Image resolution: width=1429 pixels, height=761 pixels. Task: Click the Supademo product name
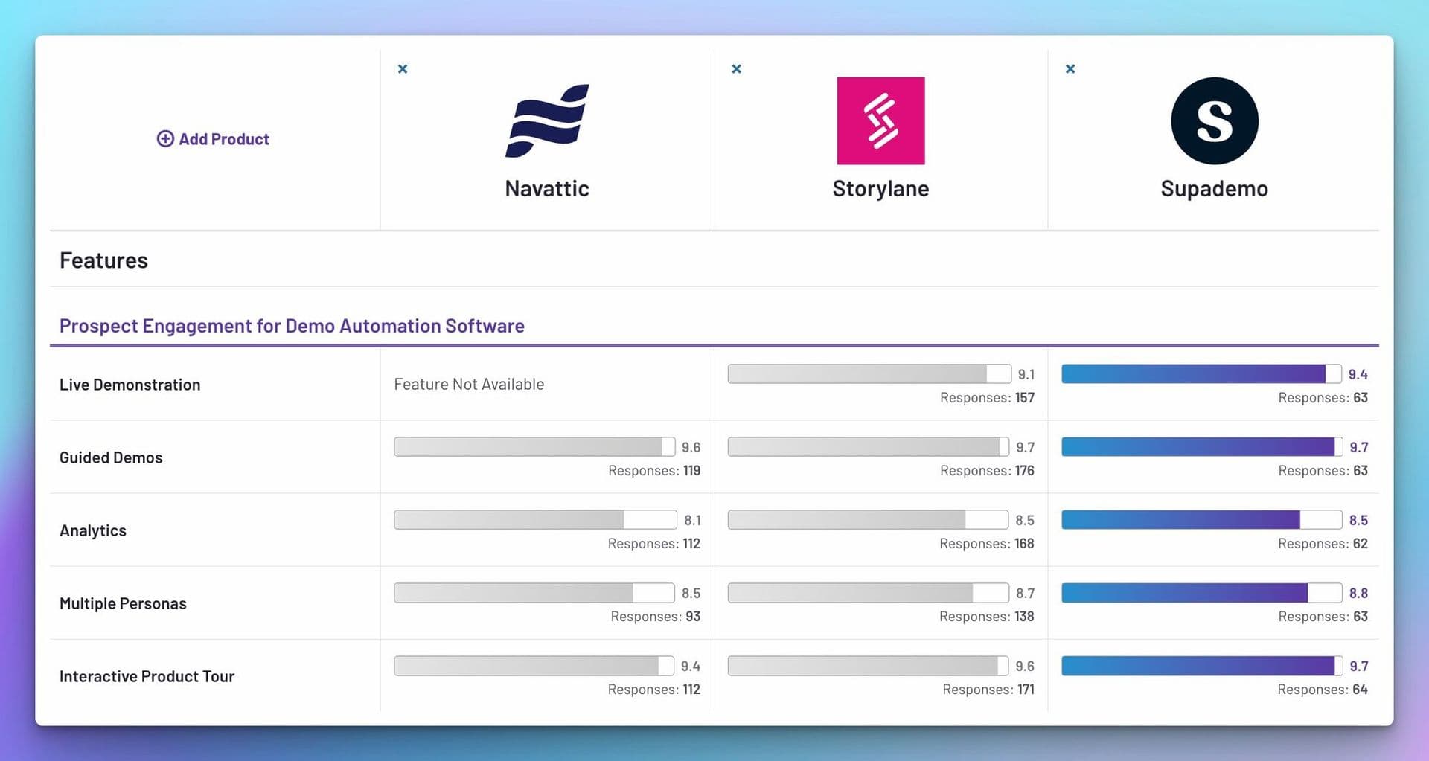click(1215, 189)
